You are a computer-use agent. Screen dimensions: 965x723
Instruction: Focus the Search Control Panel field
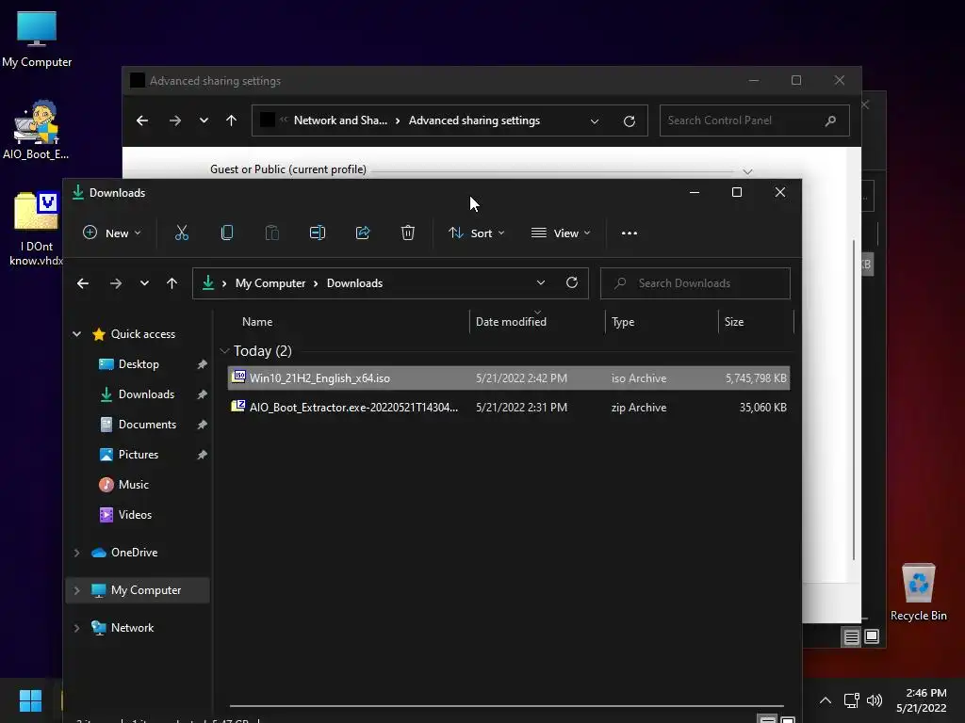coord(755,120)
